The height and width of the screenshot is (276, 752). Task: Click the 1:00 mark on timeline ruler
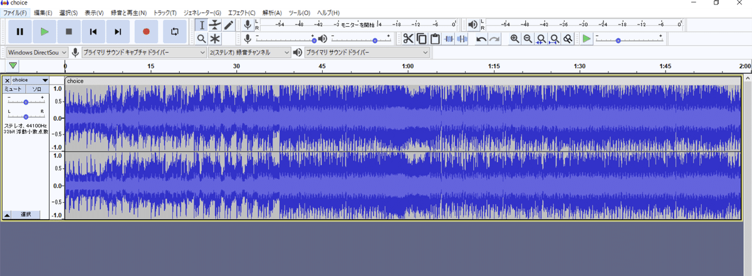click(407, 66)
